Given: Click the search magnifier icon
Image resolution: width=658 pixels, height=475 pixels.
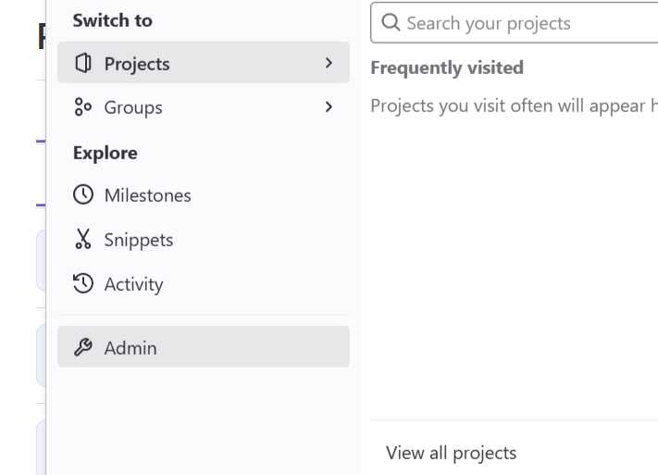Looking at the screenshot, I should coord(391,22).
